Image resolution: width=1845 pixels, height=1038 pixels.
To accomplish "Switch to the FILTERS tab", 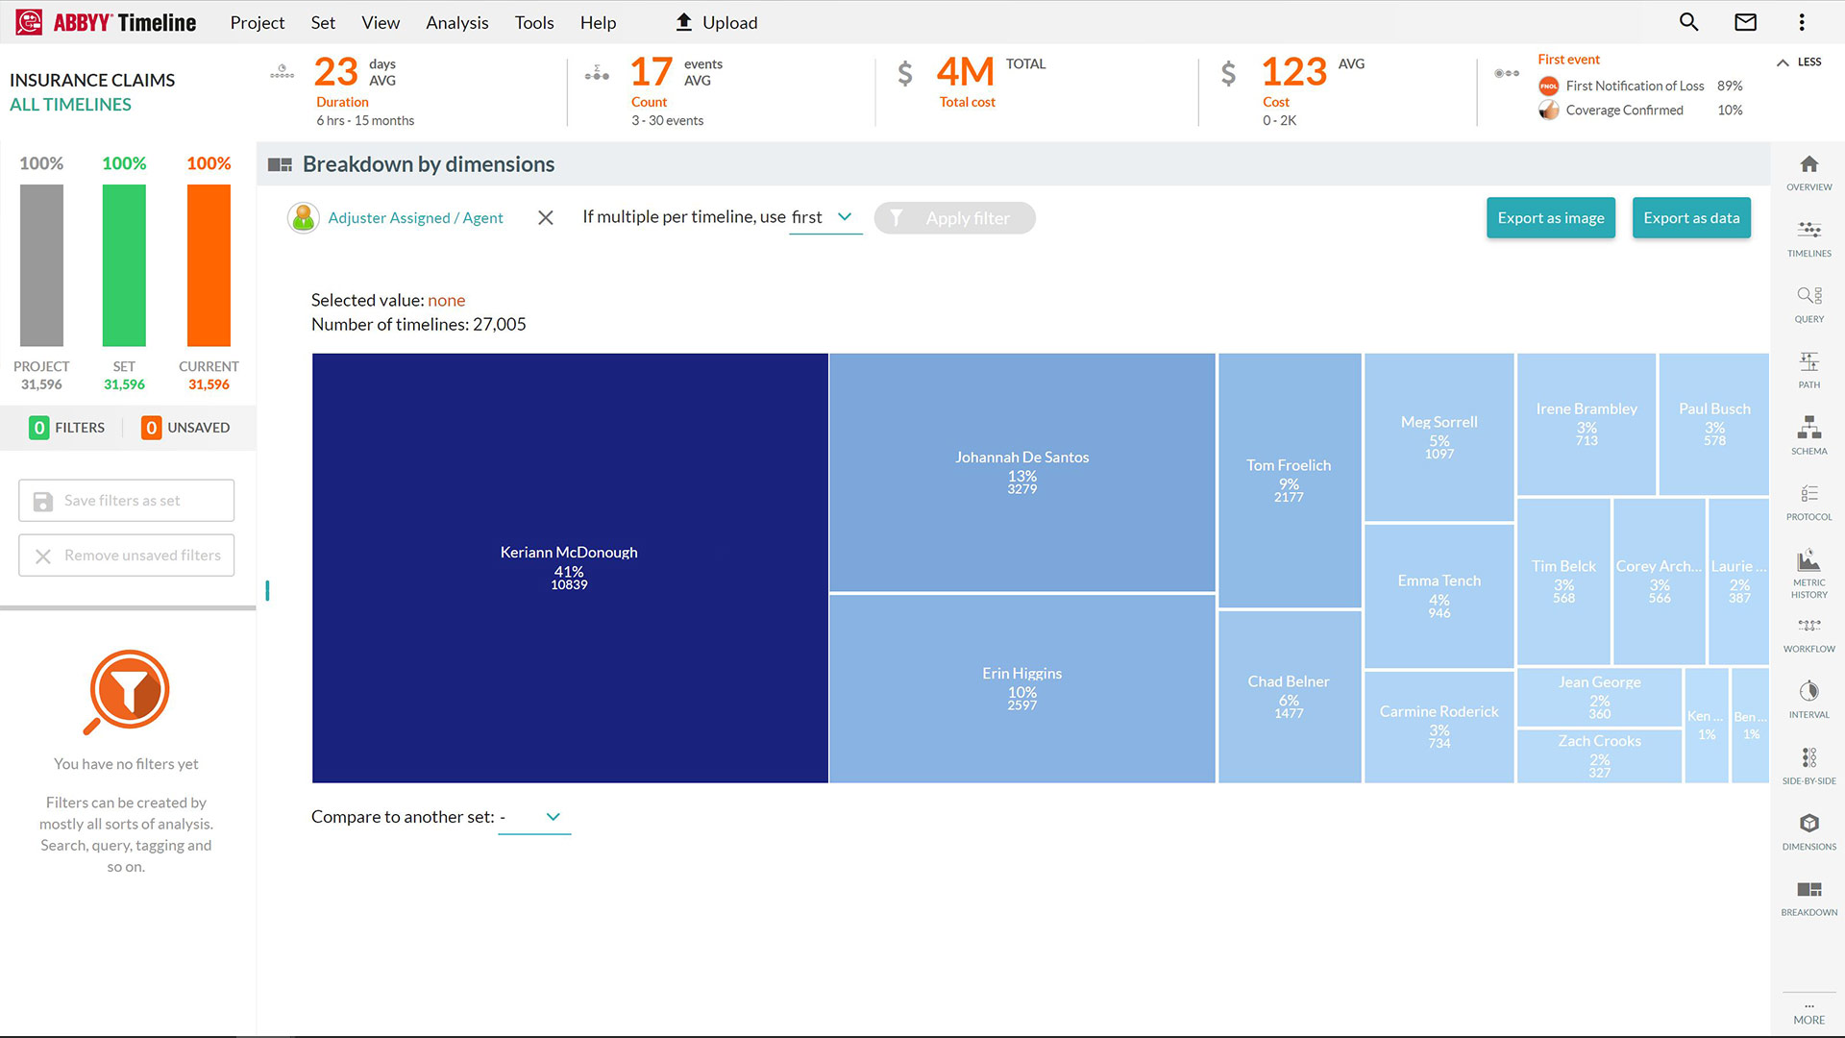I will [x=67, y=428].
